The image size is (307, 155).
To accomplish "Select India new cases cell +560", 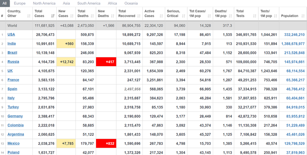I will (66, 44).
